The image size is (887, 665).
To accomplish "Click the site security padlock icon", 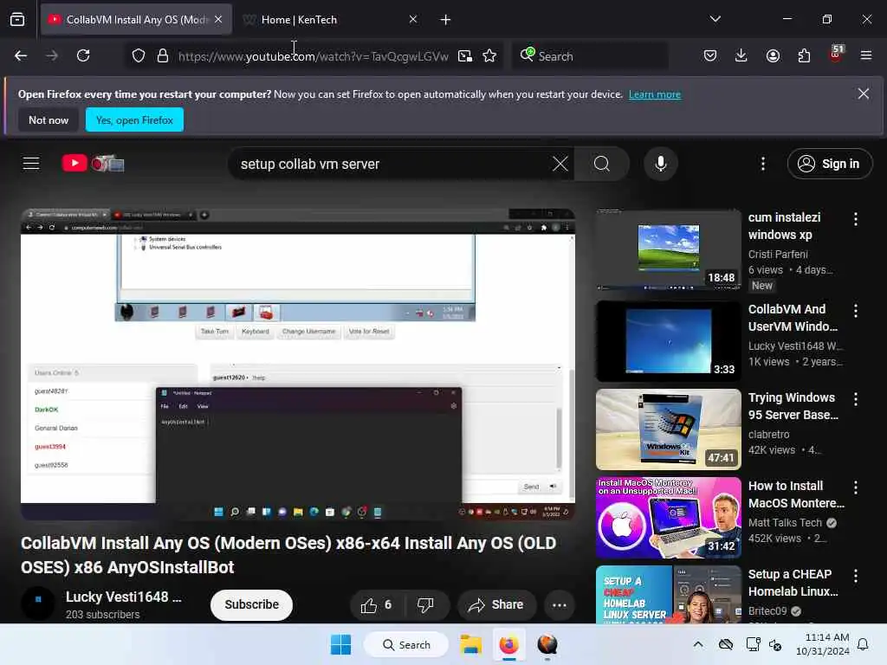I will 163,55.
